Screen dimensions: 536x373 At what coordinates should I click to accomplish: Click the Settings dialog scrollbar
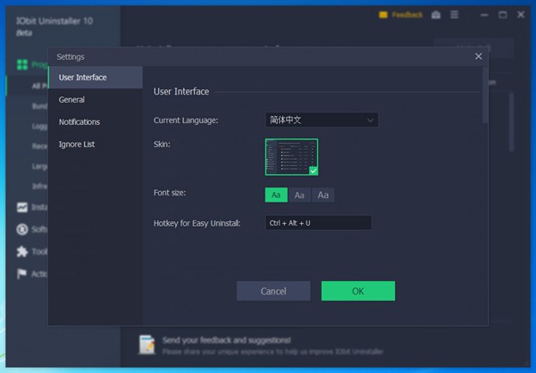pyautogui.click(x=485, y=95)
